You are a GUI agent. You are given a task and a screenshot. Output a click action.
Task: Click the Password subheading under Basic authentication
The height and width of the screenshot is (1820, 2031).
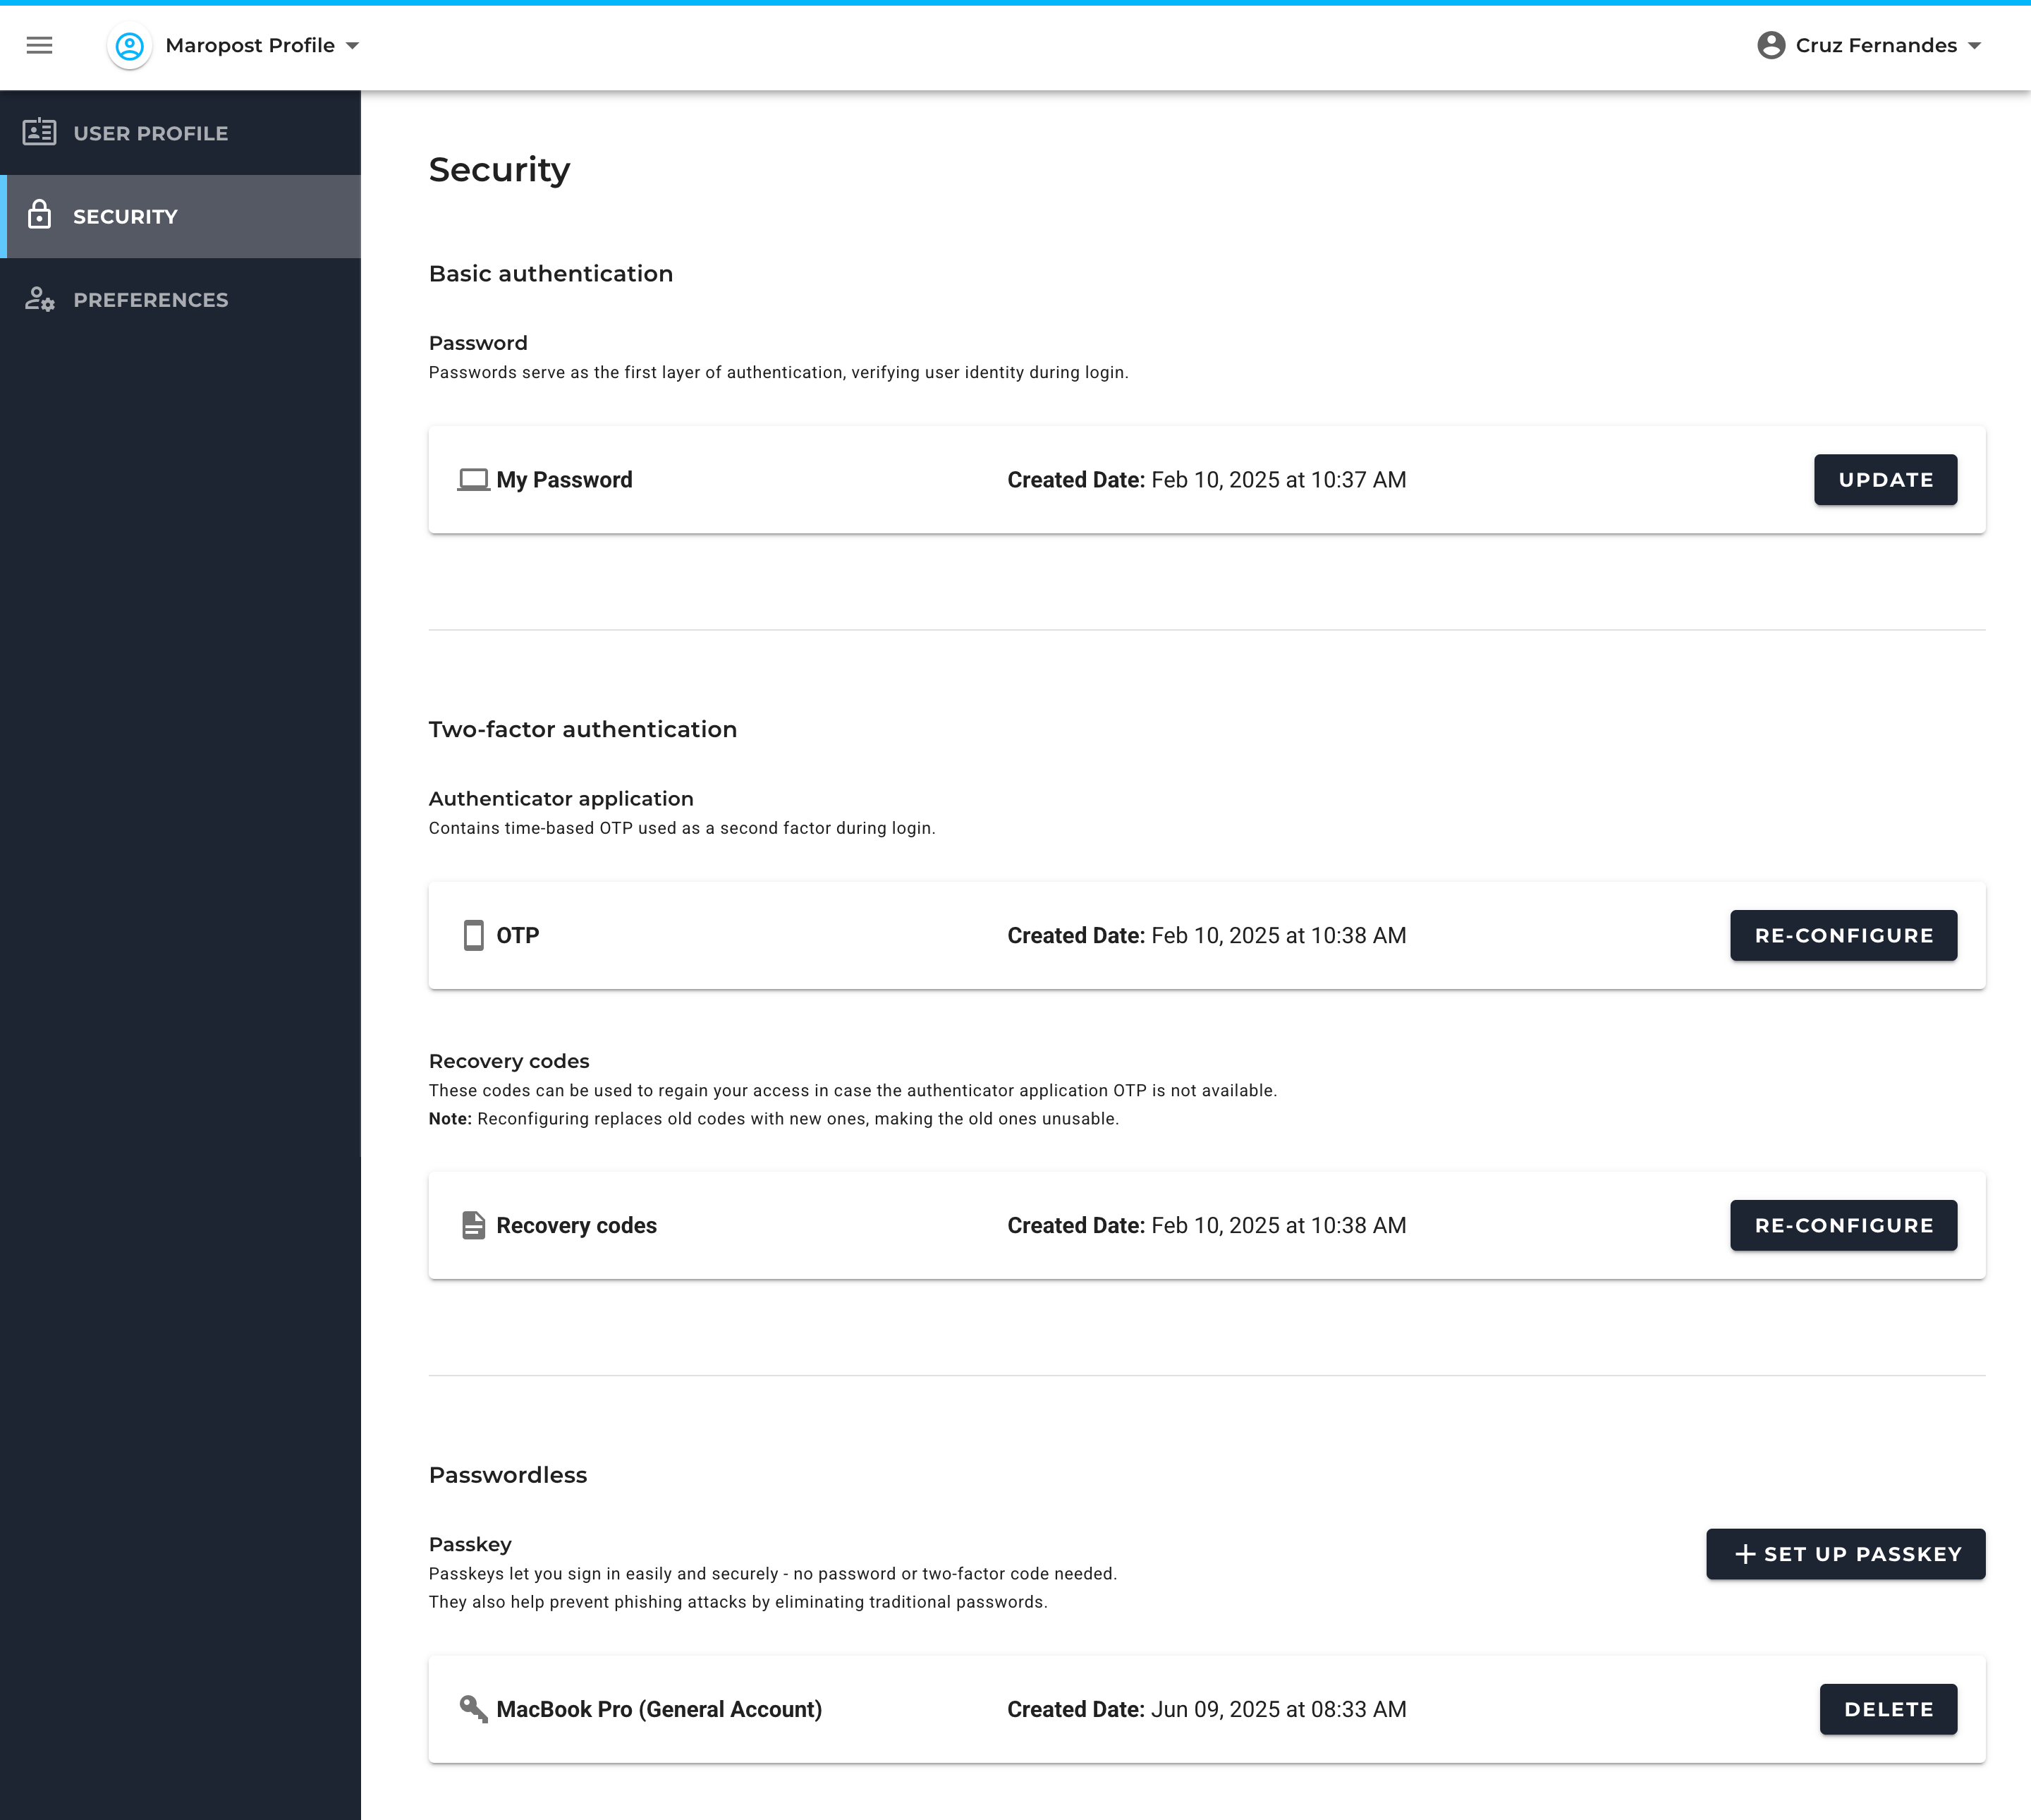point(477,343)
